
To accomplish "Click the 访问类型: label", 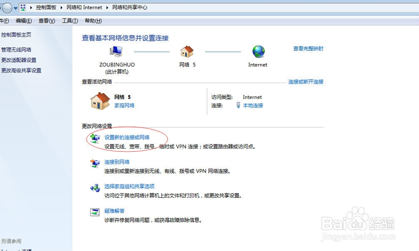I will 222,97.
